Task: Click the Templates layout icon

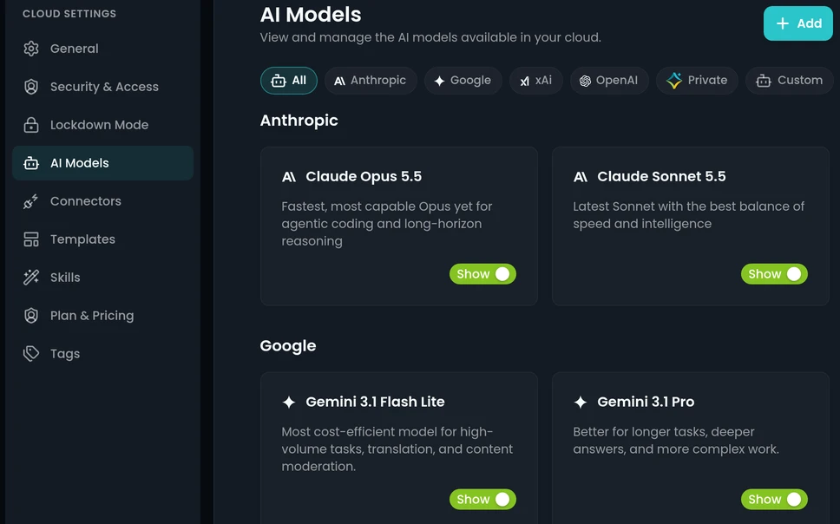Action: [x=31, y=239]
